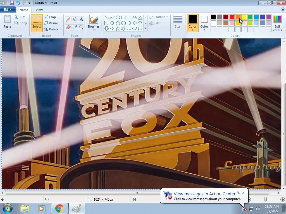This screenshot has width=286, height=214.
Task: Activate the Color 1 button
Action: point(193,23)
